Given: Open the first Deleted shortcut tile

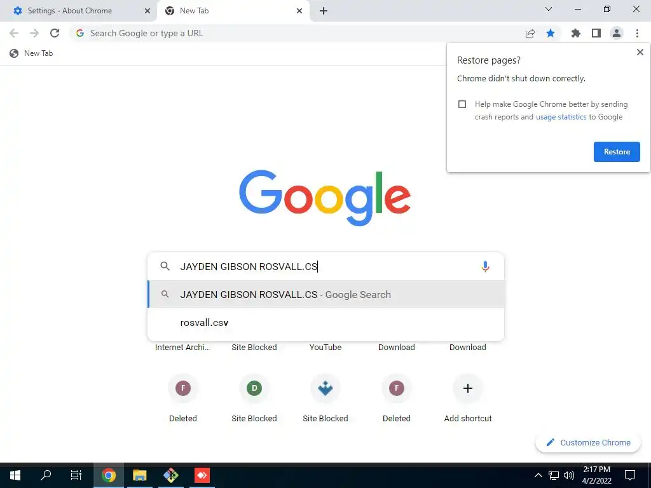Looking at the screenshot, I should coord(182,388).
